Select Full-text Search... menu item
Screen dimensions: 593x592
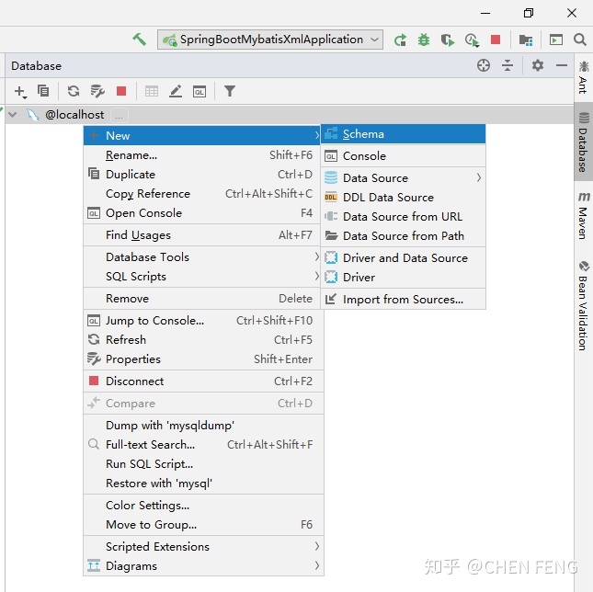click(x=203, y=445)
